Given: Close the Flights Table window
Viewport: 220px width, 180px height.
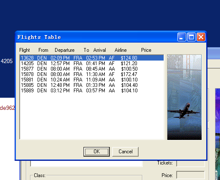Looking at the screenshot, I should point(201,37).
